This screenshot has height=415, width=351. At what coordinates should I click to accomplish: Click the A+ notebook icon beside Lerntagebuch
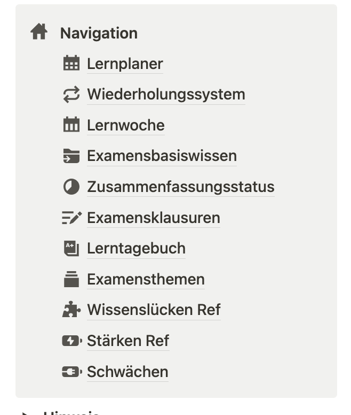(71, 248)
